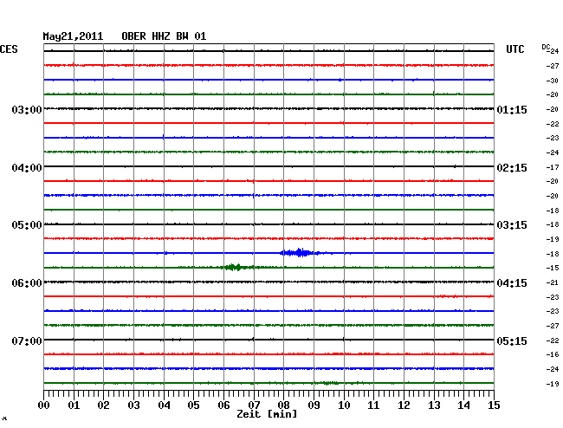The height and width of the screenshot is (428, 563).
Task: Click minute tick label 02 on axis
Action: click(x=103, y=405)
